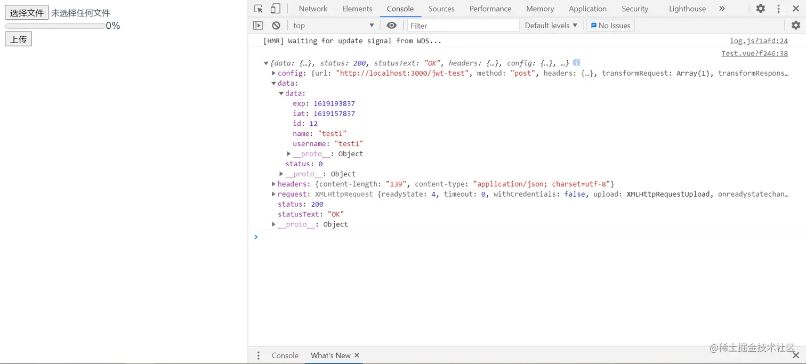Expand the request XMLHttpRequest property
The image size is (806, 364).
point(274,195)
